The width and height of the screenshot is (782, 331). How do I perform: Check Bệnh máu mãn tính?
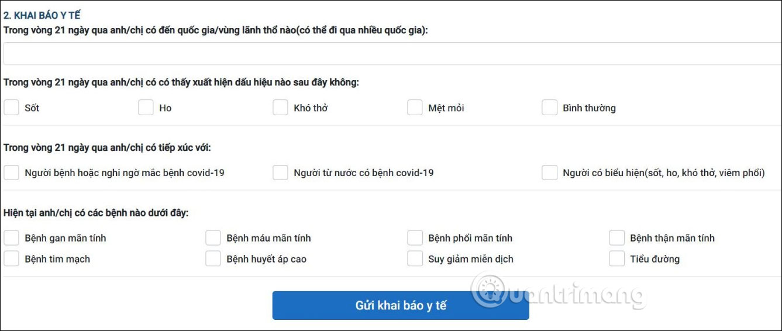213,238
